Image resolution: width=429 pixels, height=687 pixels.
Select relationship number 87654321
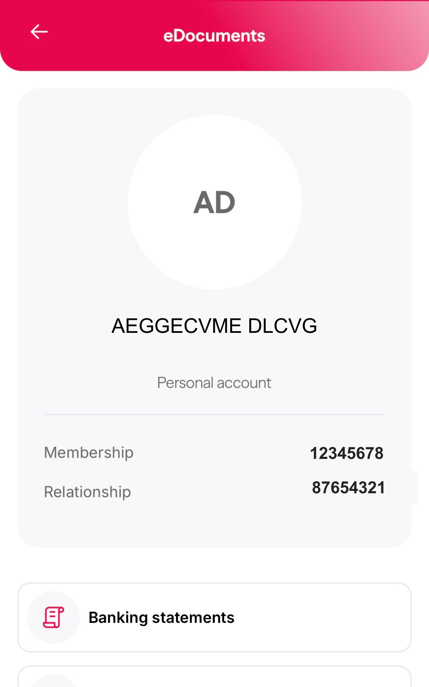pos(348,488)
